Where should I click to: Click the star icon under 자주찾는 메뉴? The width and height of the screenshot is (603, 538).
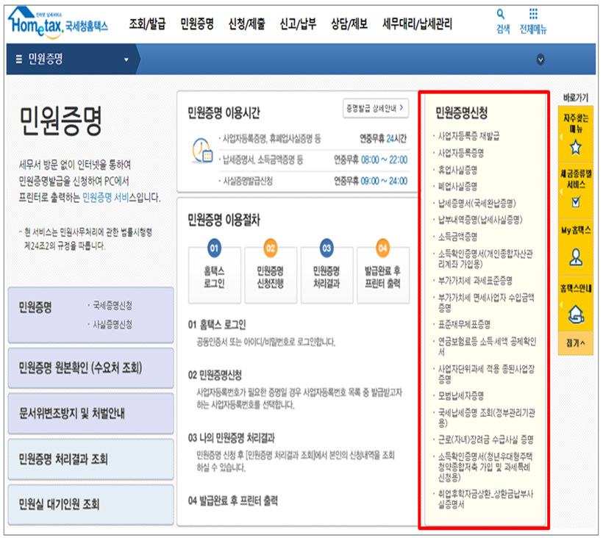[575, 148]
